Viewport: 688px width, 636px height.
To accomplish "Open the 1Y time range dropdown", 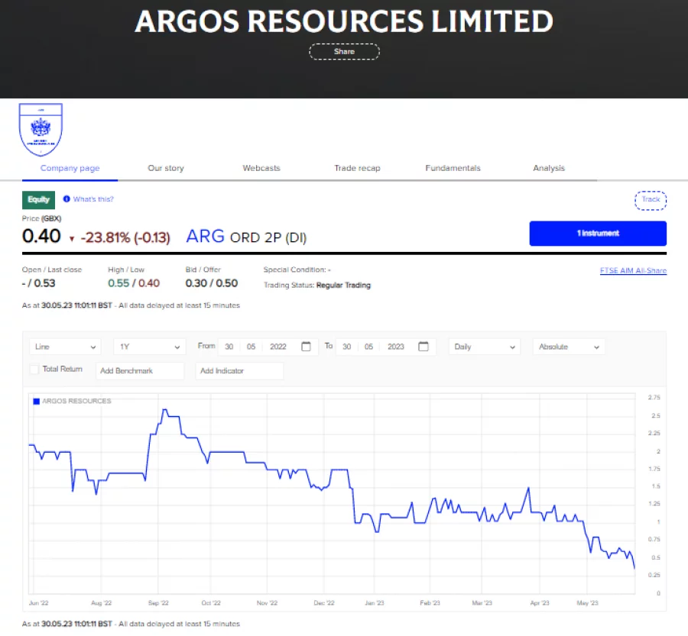I will (149, 346).
